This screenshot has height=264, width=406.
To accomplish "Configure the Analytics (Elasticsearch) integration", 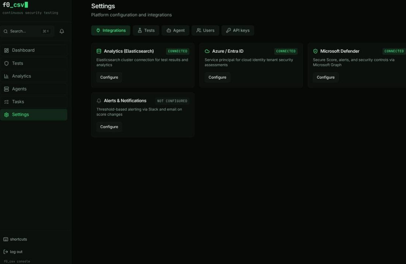I will 109,77.
